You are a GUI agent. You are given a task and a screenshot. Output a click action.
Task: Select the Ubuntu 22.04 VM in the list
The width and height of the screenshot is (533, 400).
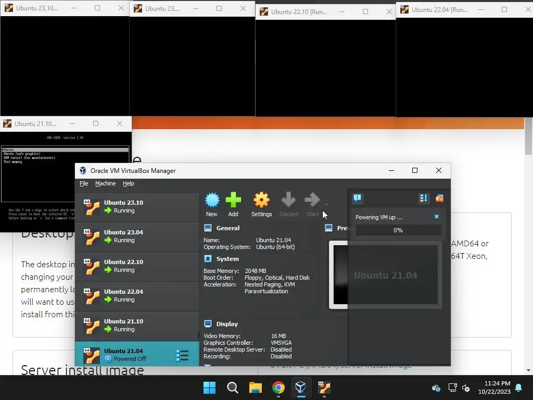click(137, 296)
